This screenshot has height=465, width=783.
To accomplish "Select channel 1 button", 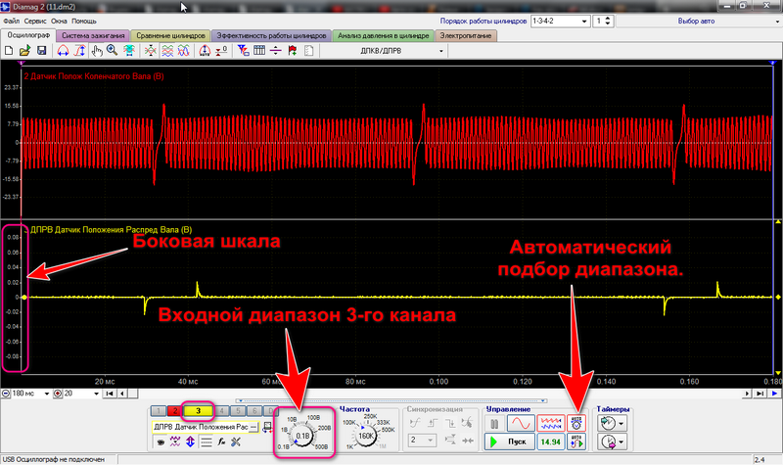I will pyautogui.click(x=159, y=411).
